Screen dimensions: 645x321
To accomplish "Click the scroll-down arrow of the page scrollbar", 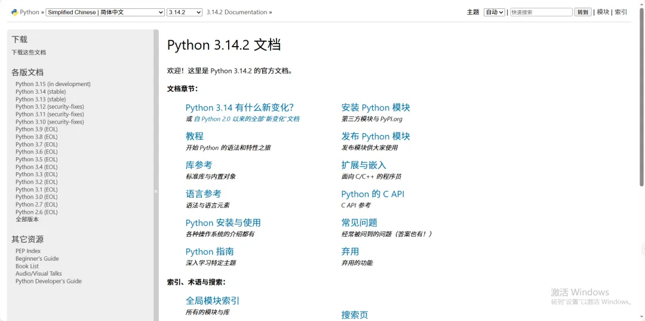I will point(641,317).
